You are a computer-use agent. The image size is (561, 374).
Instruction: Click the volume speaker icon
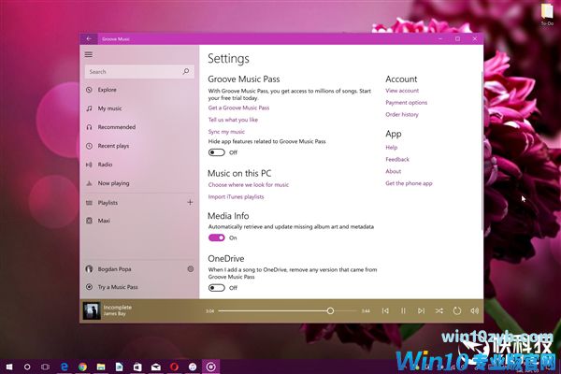click(x=474, y=310)
